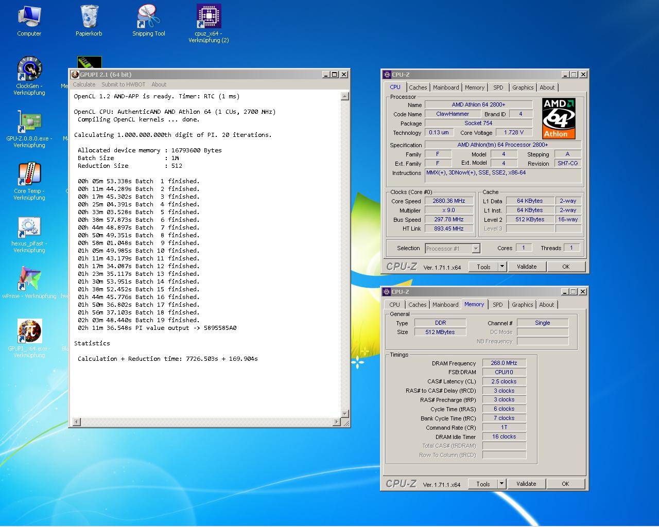This screenshot has height=527, width=659.
Task: Click Tools button in lower CPU-Z window
Action: click(483, 484)
